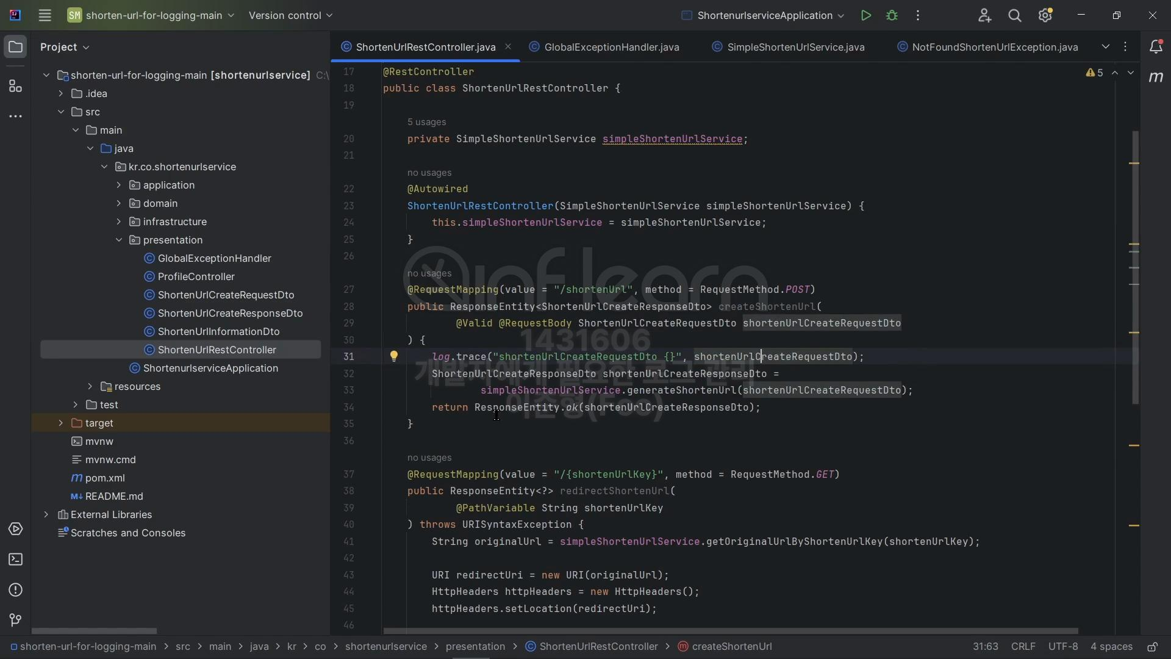Toggle the Project tool window folder button
The width and height of the screenshot is (1171, 659).
[15, 47]
